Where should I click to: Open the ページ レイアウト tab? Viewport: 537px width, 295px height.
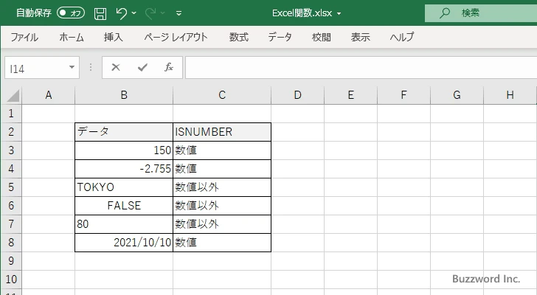click(x=176, y=37)
